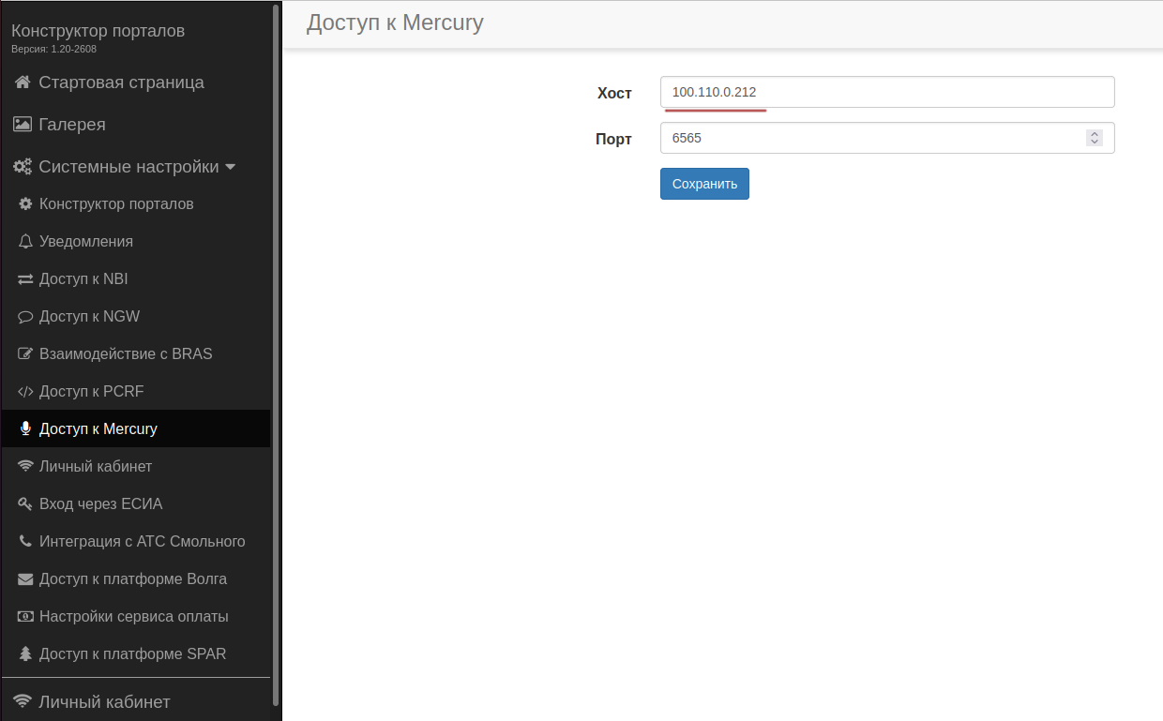Open Доступ к NGW settings
This screenshot has height=721, width=1163.
point(89,316)
